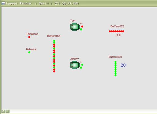Click the Telephone part red dot

(x=29, y=37)
